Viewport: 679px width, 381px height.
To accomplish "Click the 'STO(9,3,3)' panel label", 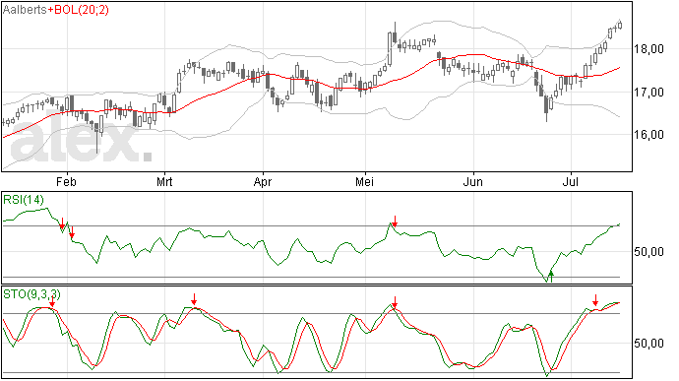I will (x=31, y=294).
